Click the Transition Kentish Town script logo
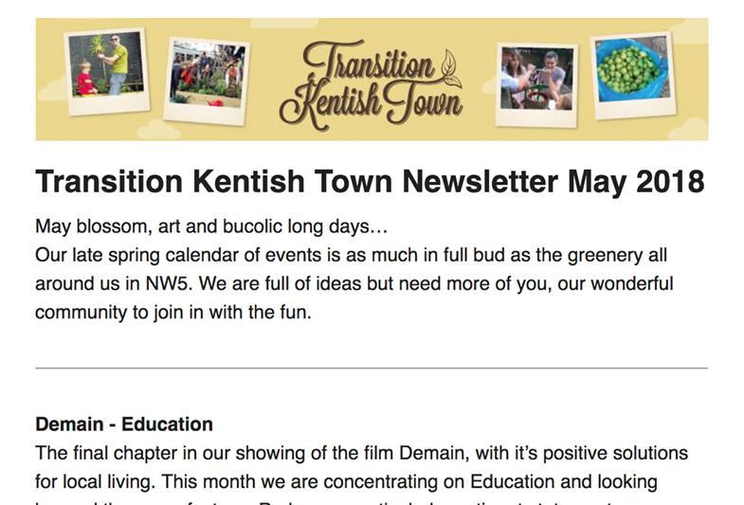 click(371, 85)
